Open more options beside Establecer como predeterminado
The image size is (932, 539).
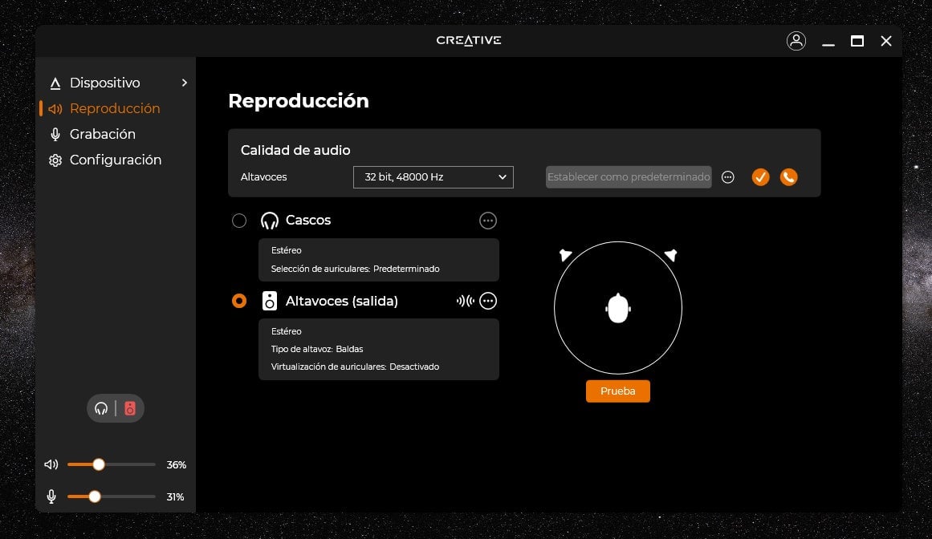click(728, 177)
